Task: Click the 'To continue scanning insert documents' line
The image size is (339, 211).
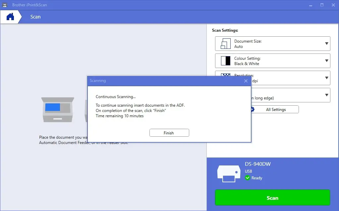Action: [140, 105]
